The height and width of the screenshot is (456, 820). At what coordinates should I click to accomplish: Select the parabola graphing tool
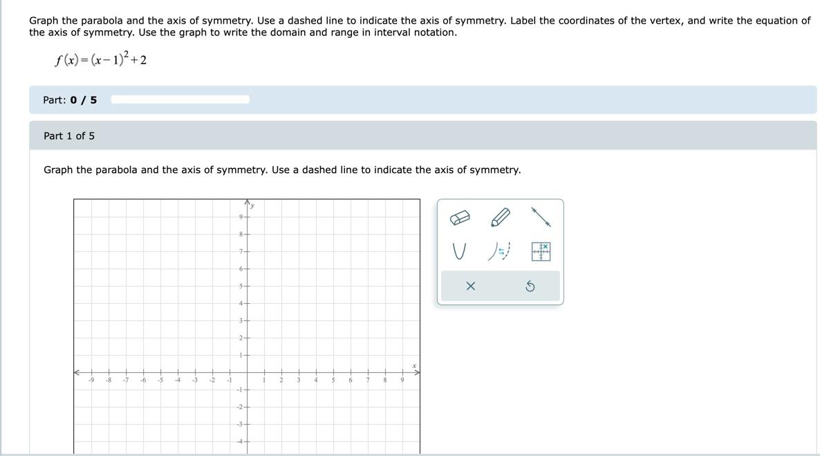(x=458, y=251)
